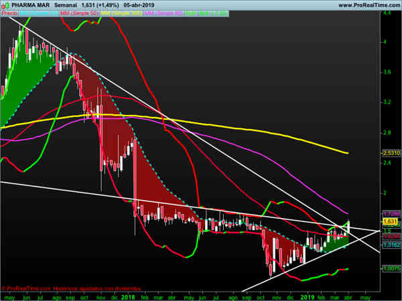
Task: Select the magenta MM legend label
Action: [x=164, y=13]
